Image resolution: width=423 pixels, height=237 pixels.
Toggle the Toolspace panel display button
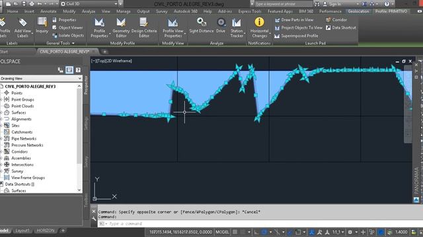pyautogui.click(x=69, y=70)
